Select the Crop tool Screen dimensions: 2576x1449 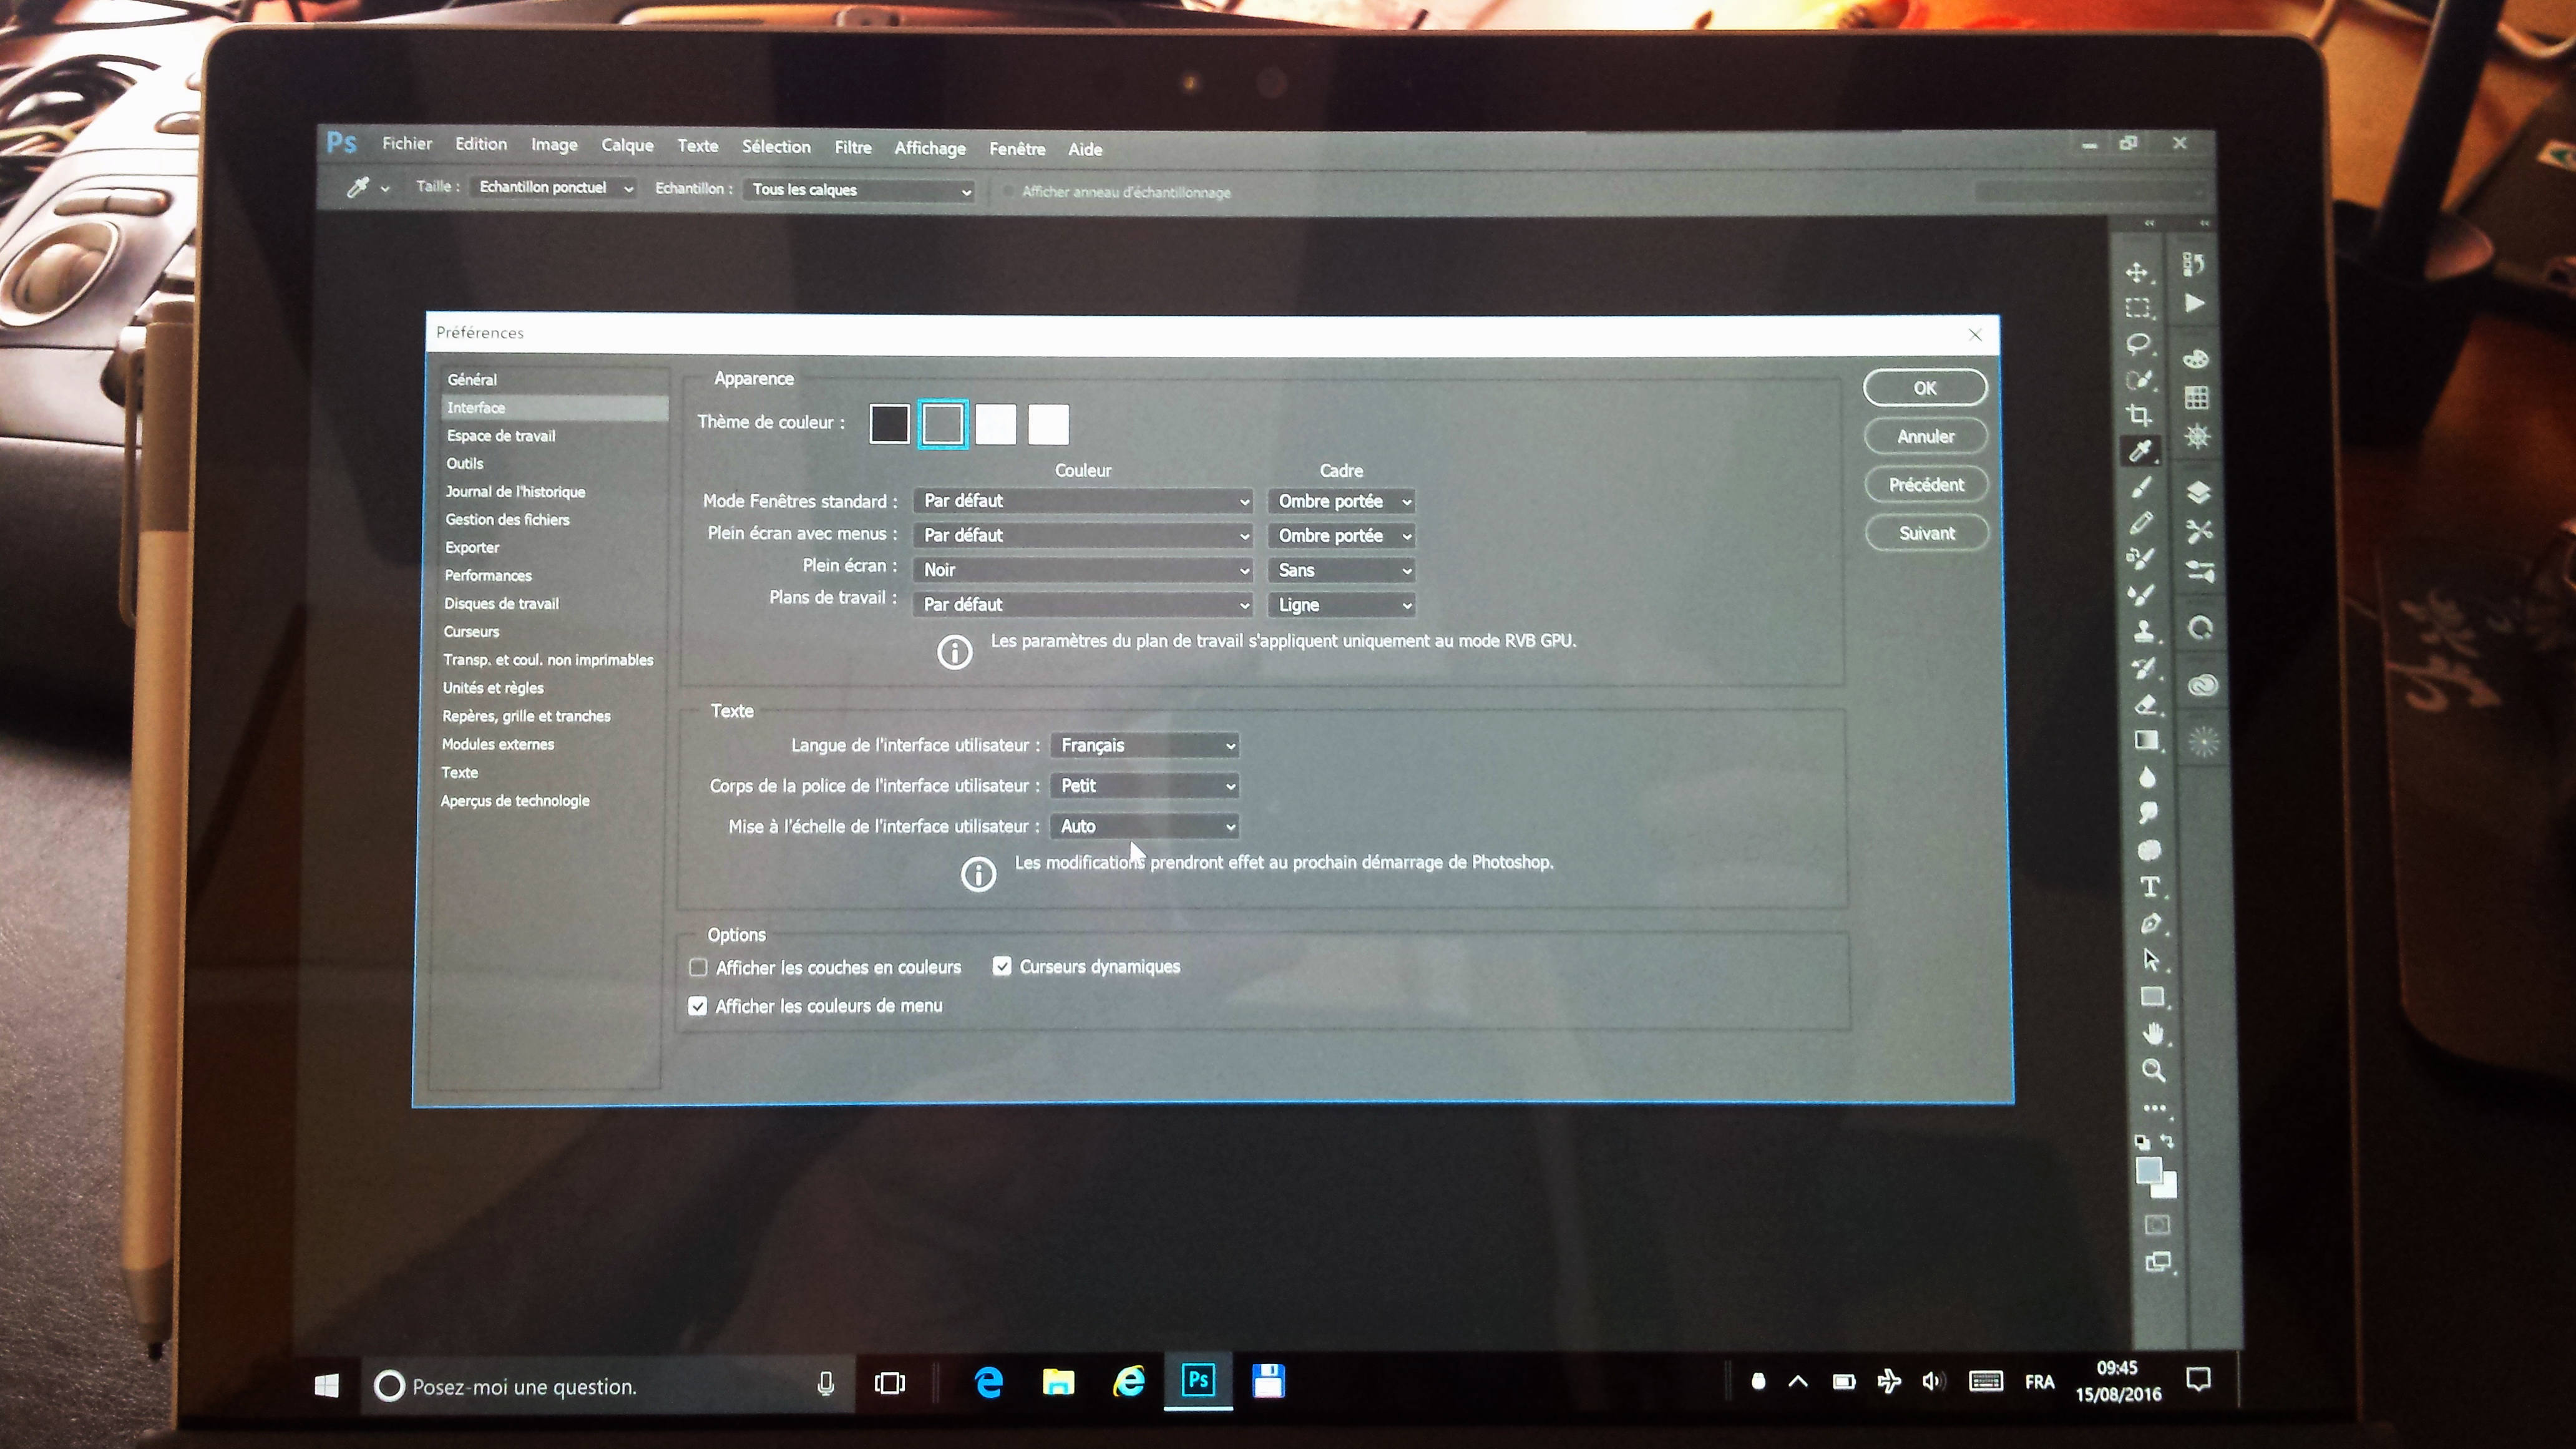tap(2139, 415)
